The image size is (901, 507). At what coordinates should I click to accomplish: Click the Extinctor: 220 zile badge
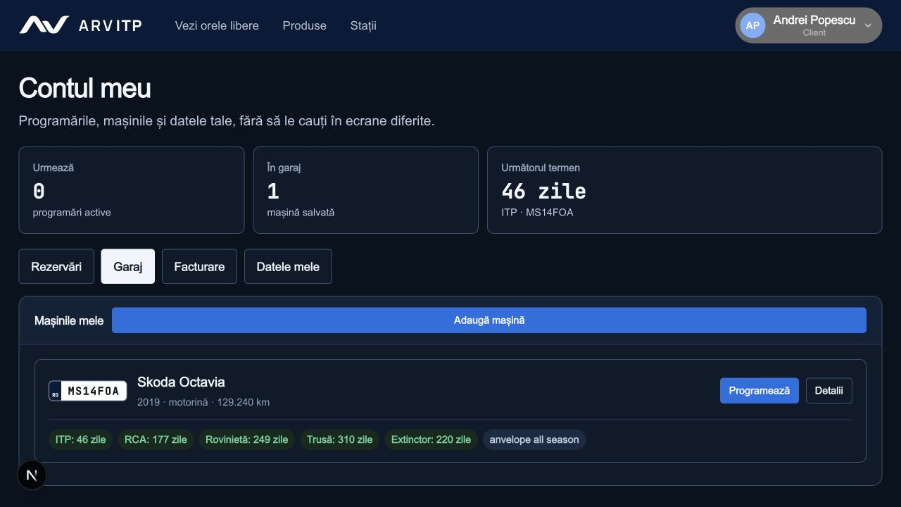coord(431,439)
